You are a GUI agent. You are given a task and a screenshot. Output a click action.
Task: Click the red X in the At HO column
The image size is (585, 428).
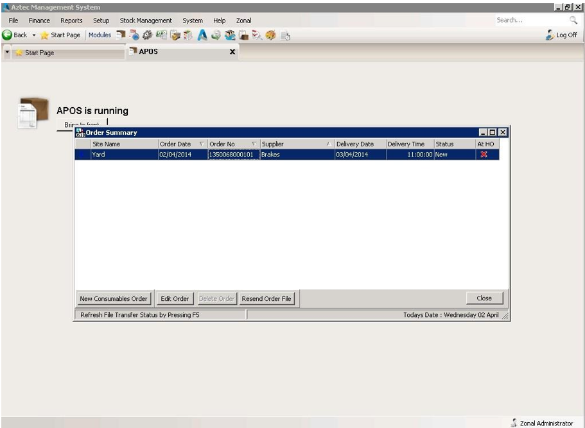(x=484, y=155)
